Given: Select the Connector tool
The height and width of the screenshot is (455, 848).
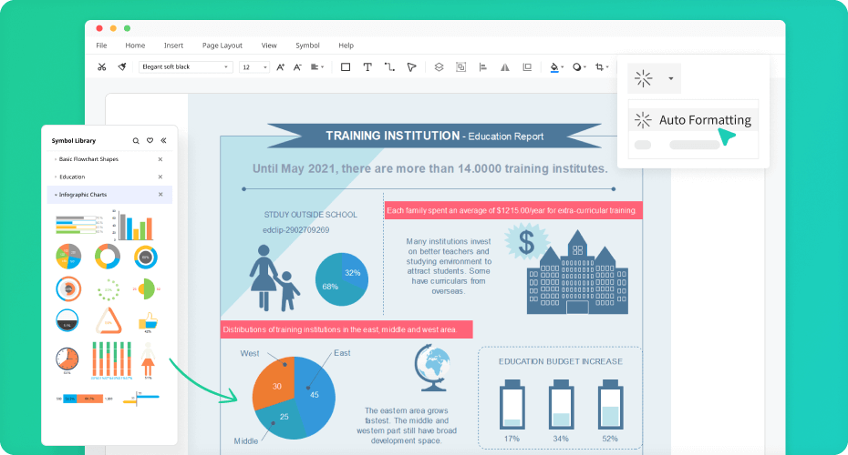Looking at the screenshot, I should [389, 66].
